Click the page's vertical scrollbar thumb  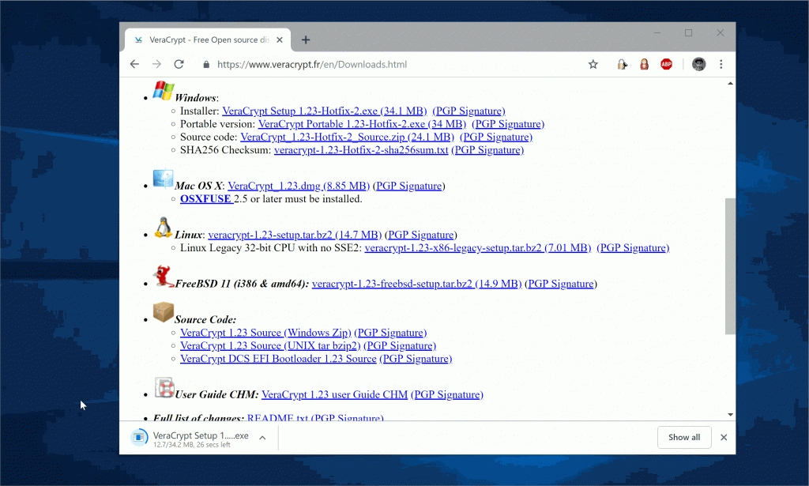point(730,265)
